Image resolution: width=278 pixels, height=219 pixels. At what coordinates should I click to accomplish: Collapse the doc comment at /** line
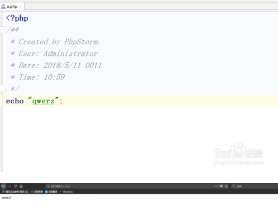click(2, 30)
